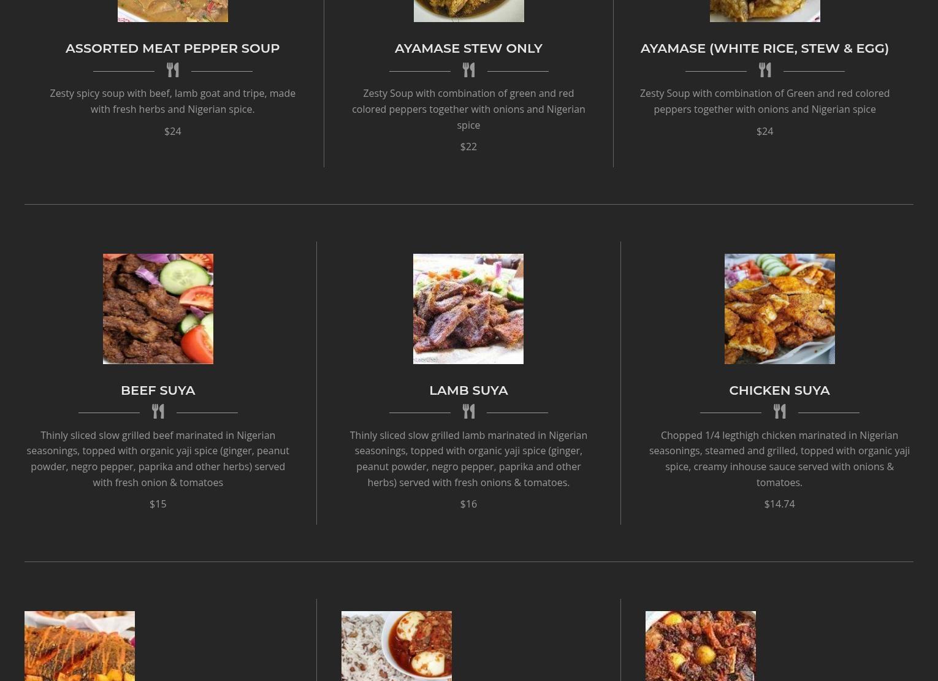Select the Assorted Meat Pepper Soup title
The image size is (938, 681).
tap(173, 48)
